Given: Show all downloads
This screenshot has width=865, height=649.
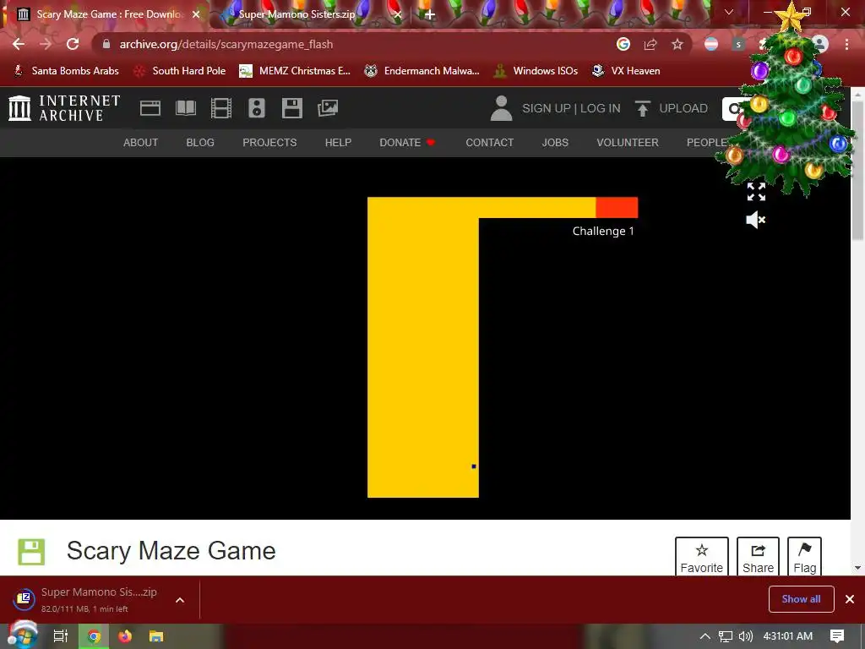Looking at the screenshot, I should click(801, 599).
